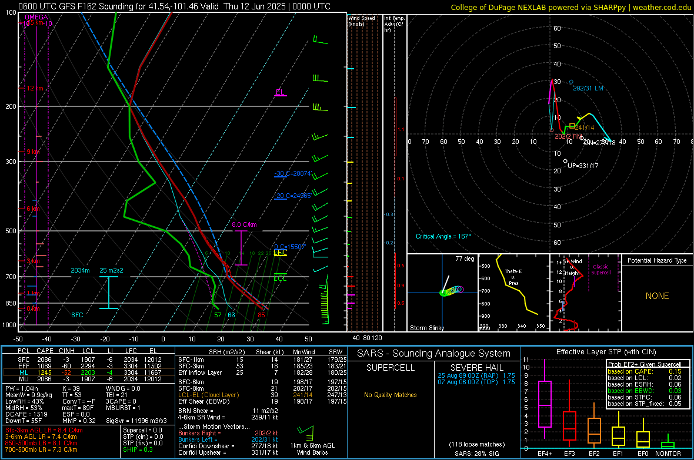The height and width of the screenshot is (460, 694).
Task: Select the Theta-E v. Pres inset
Action: 514,293
